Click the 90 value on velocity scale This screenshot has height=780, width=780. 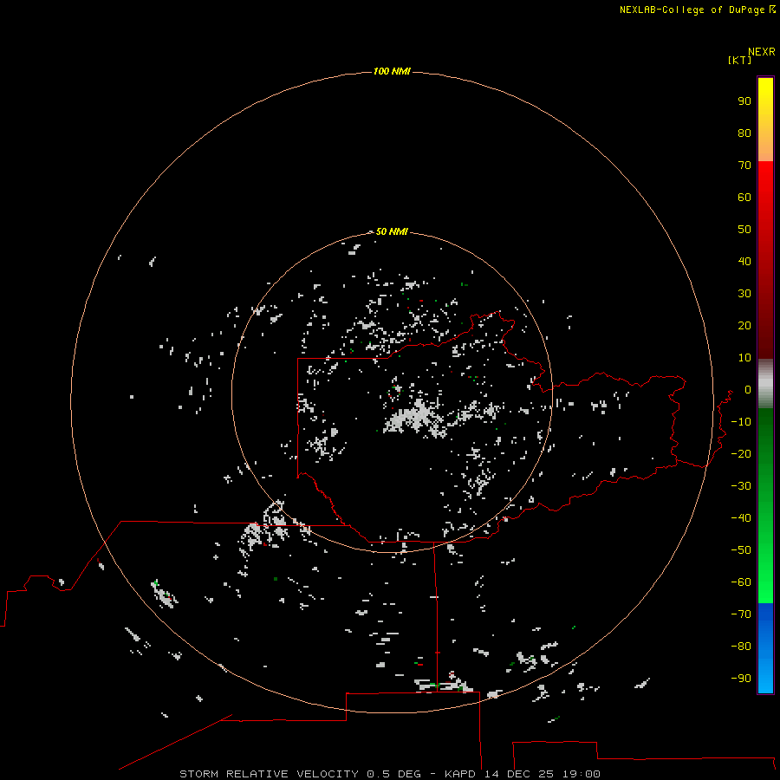click(744, 101)
